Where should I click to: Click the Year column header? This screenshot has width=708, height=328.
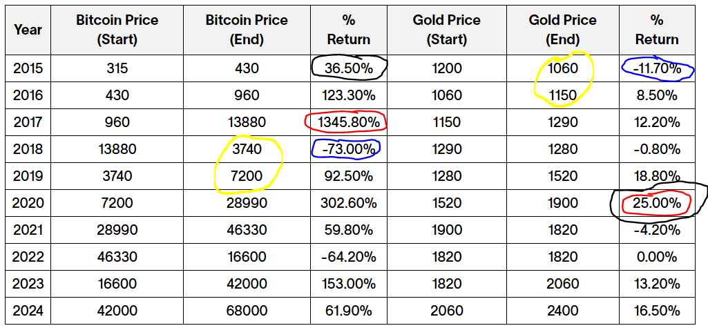28,30
